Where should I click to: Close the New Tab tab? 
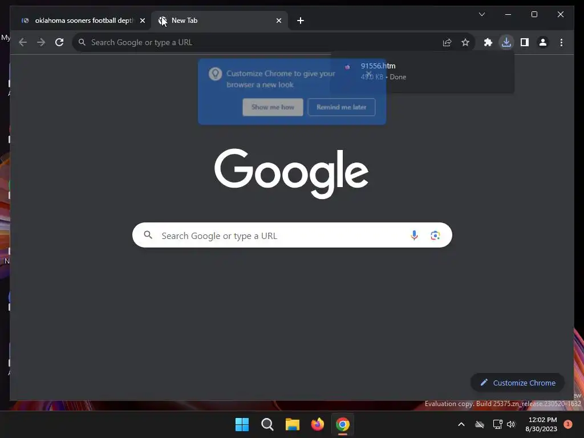(x=278, y=21)
